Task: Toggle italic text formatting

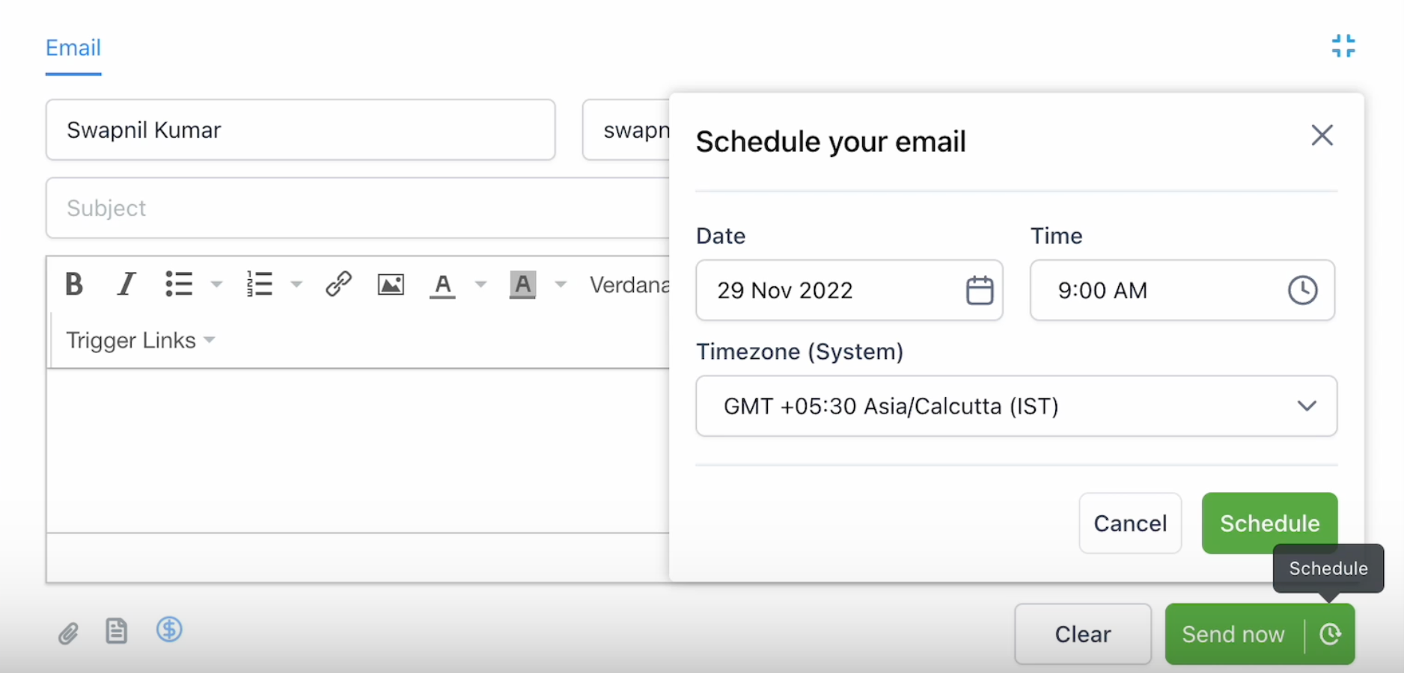Action: click(x=126, y=284)
